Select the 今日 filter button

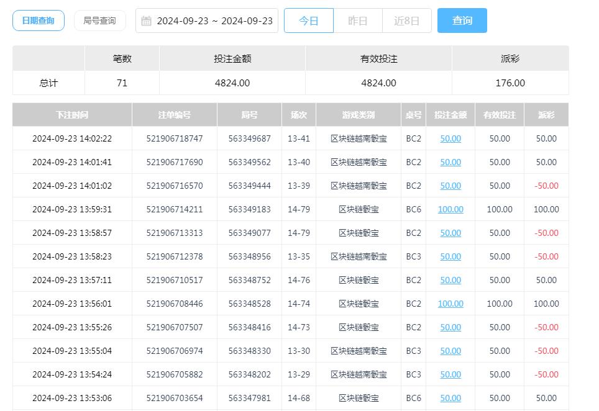click(309, 20)
